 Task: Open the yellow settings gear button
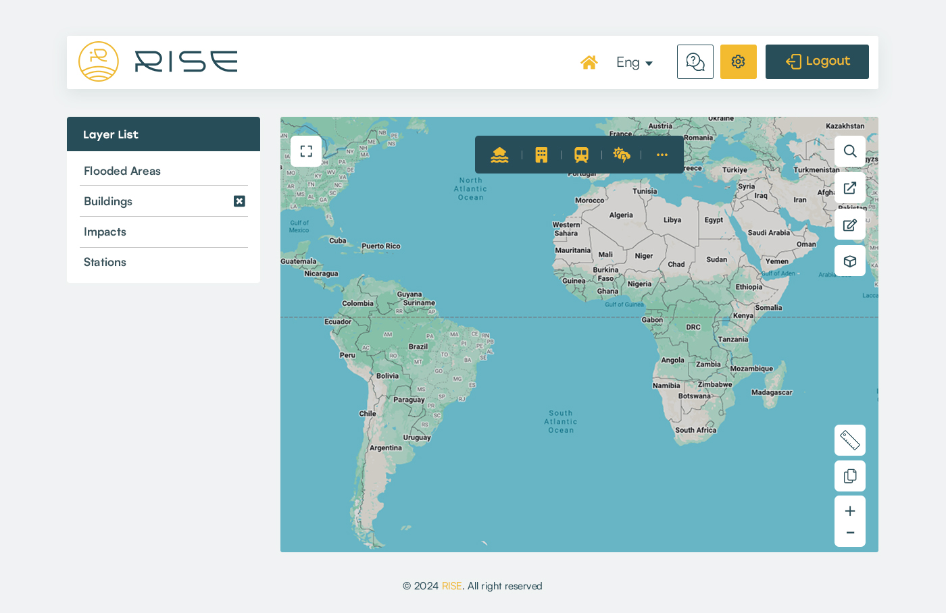pos(738,61)
